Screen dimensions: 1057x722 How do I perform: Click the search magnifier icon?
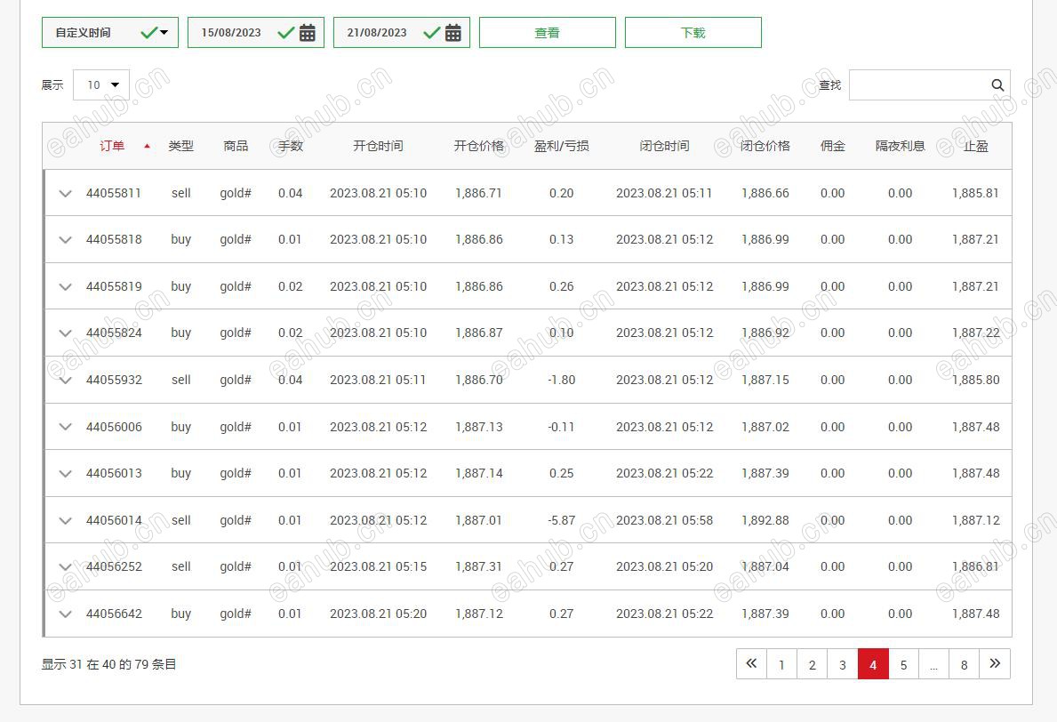(x=997, y=85)
